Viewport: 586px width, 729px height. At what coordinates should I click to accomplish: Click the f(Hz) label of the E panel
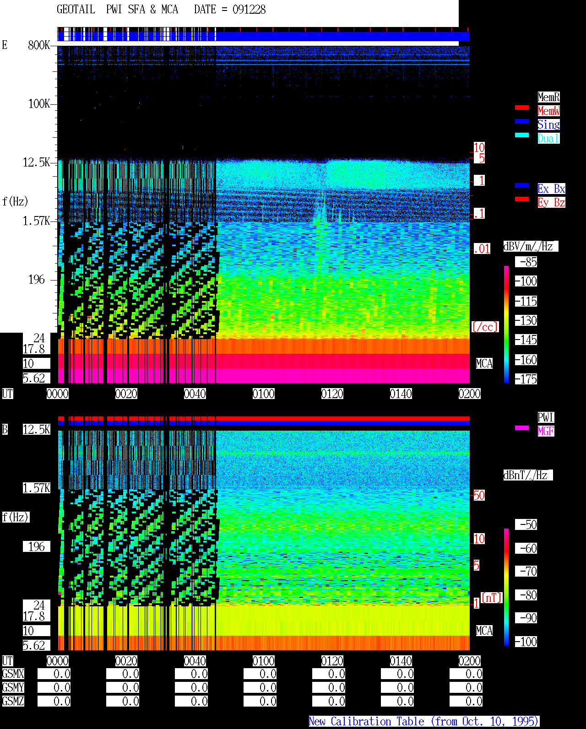click(15, 201)
